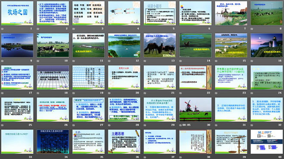The height and width of the screenshot is (159, 284).
Task: Click the animation star under slide 21
Action: tap(145, 93)
